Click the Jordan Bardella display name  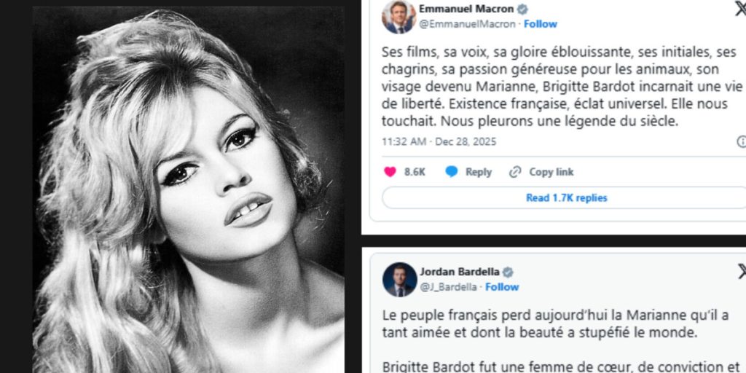tap(458, 272)
